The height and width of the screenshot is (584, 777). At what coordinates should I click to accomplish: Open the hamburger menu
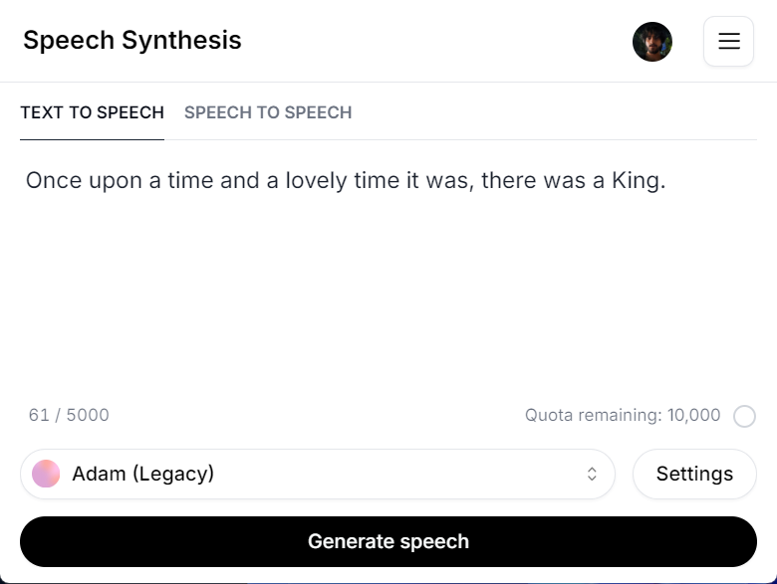pos(728,42)
